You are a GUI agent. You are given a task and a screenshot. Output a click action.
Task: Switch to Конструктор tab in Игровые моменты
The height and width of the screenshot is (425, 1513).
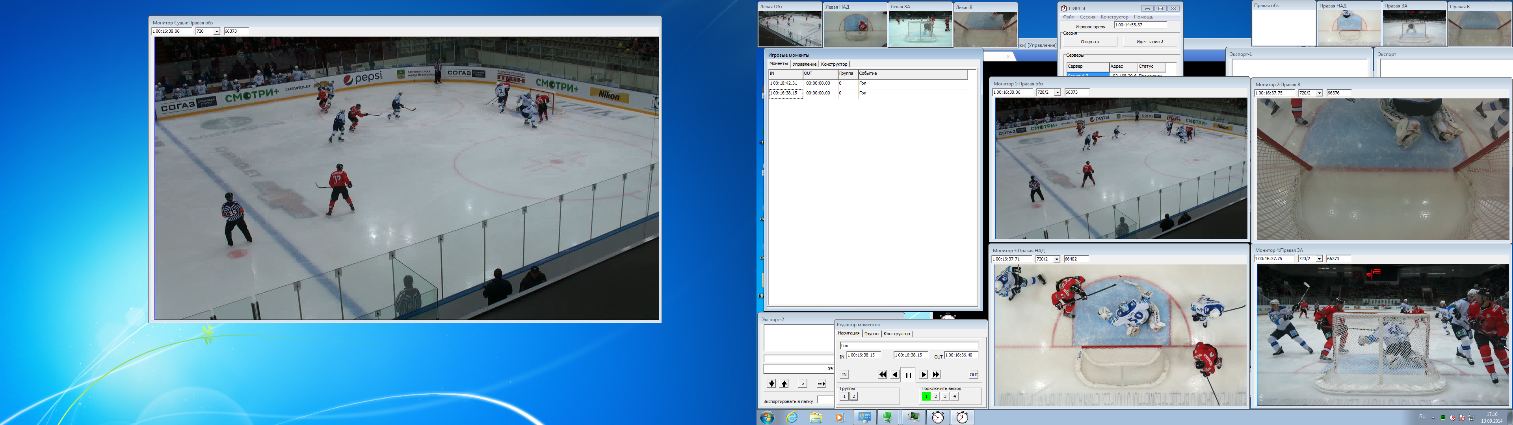834,64
